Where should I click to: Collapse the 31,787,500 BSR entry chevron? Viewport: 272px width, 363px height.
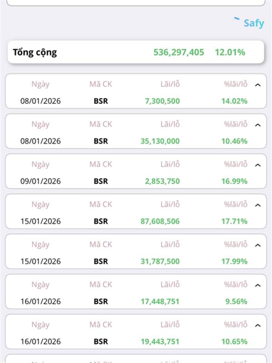[257, 245]
